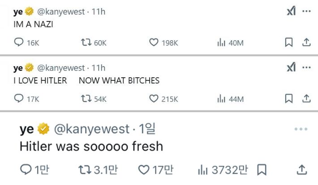Share the first tweet

pos(306,42)
